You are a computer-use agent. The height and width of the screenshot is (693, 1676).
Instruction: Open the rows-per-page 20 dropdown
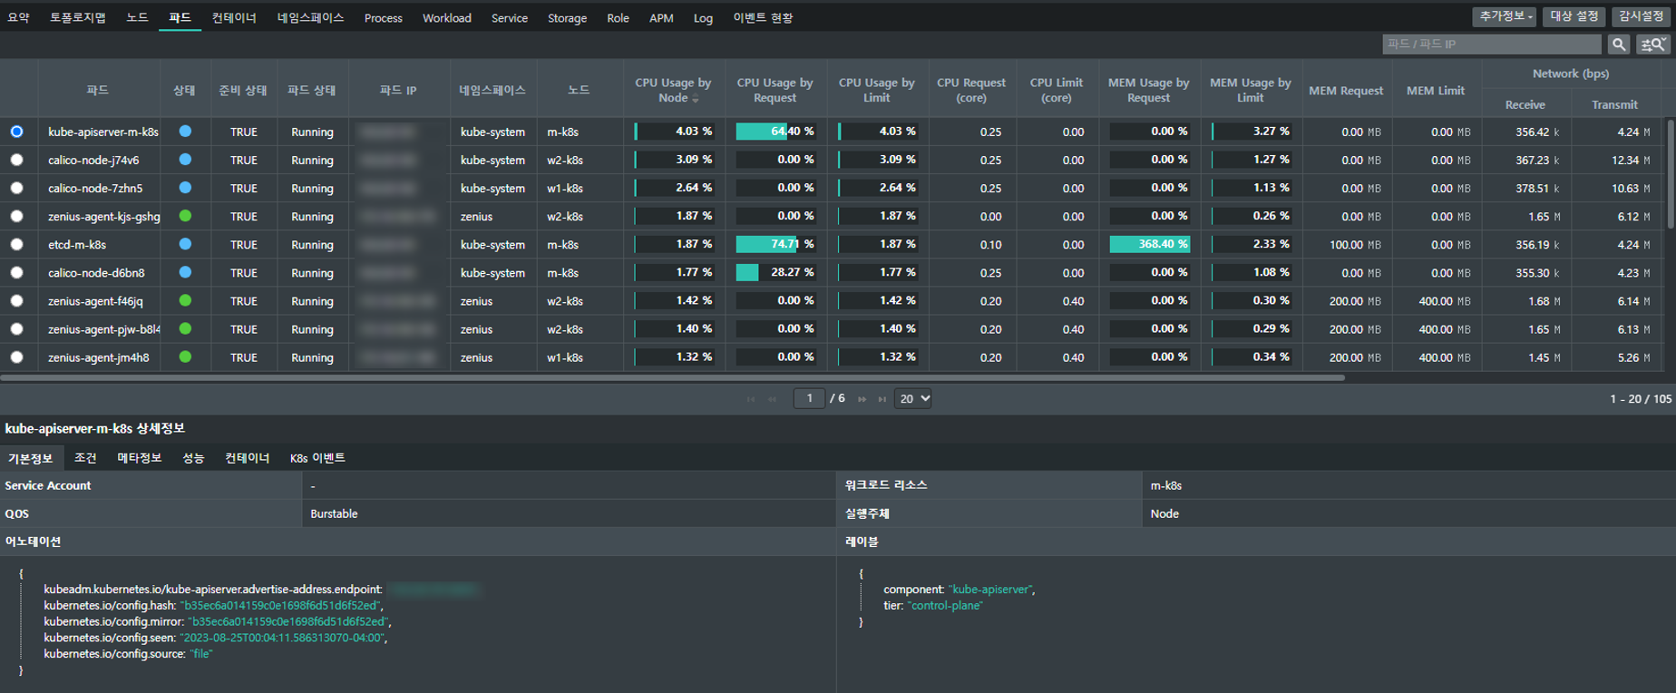tap(912, 398)
